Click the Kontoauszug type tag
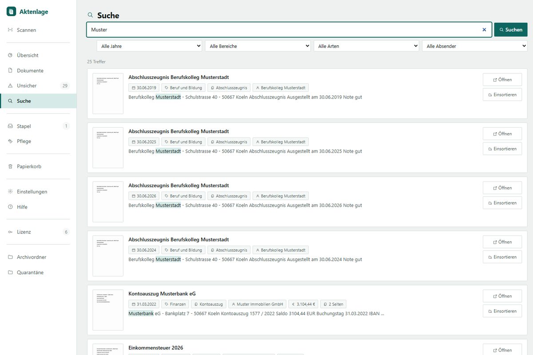The height and width of the screenshot is (355, 533). (x=209, y=304)
